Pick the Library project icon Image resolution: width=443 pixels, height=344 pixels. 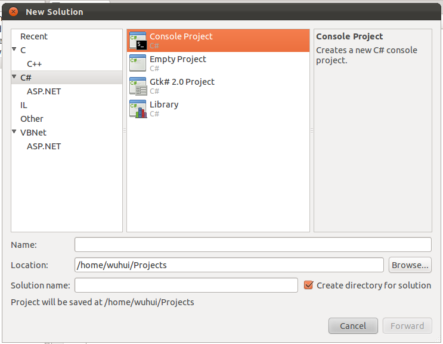click(138, 109)
